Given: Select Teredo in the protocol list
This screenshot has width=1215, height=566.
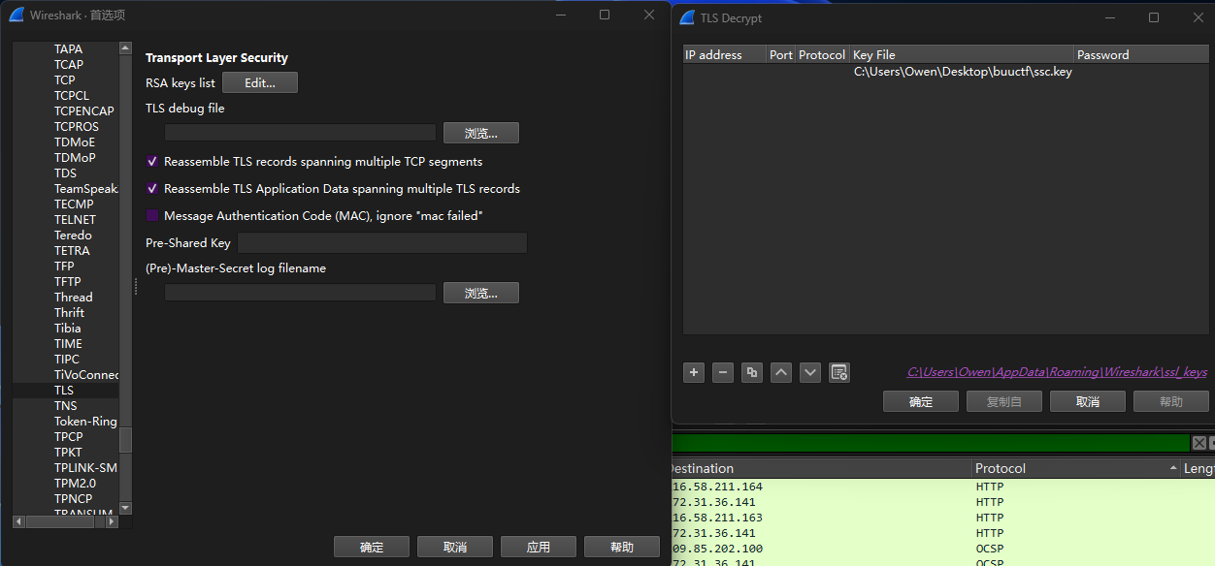Looking at the screenshot, I should pos(65,236).
